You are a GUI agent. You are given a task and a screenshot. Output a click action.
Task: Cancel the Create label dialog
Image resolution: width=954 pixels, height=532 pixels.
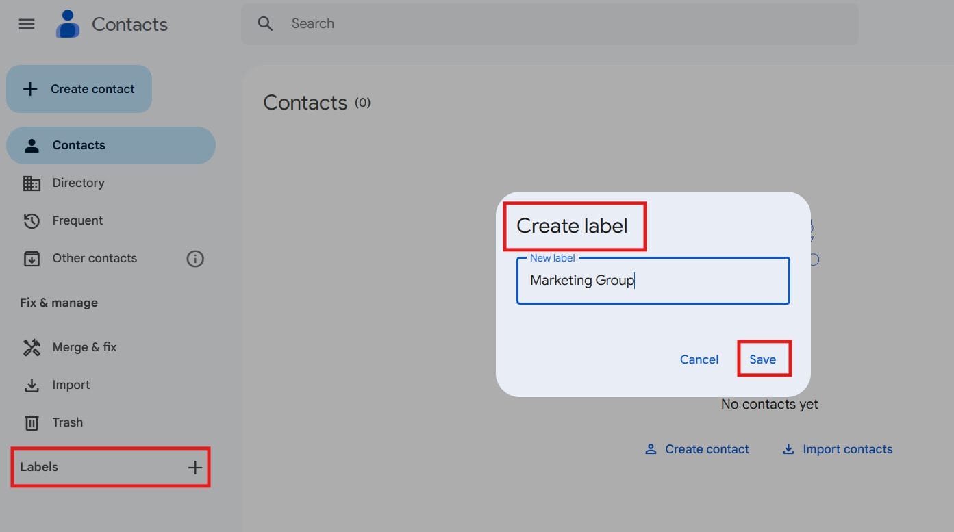pos(699,359)
